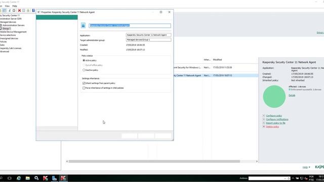Screen dimensions: 324x182
Task: Click the scrollbar left arrow of policies list
Action: click(x=67, y=161)
